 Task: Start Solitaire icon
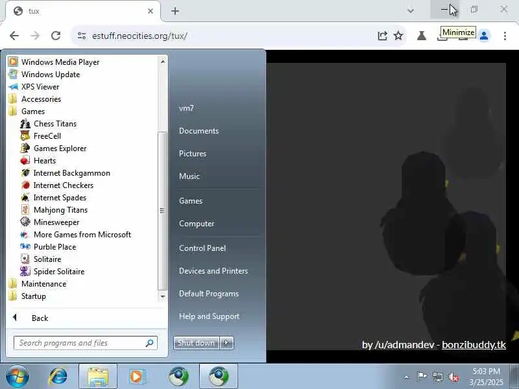click(x=25, y=259)
